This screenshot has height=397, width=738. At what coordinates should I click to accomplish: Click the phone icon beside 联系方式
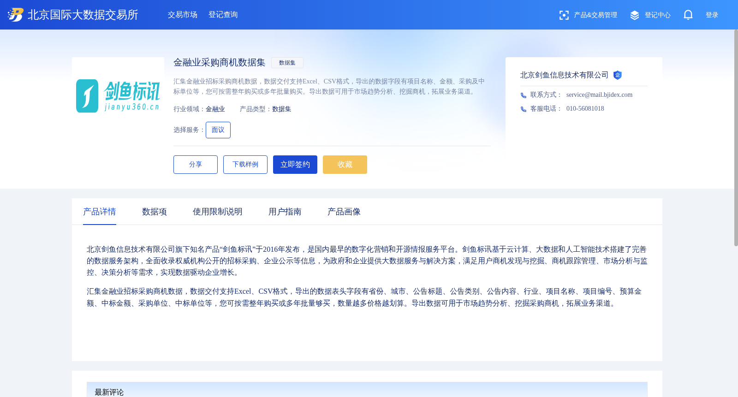(524, 95)
